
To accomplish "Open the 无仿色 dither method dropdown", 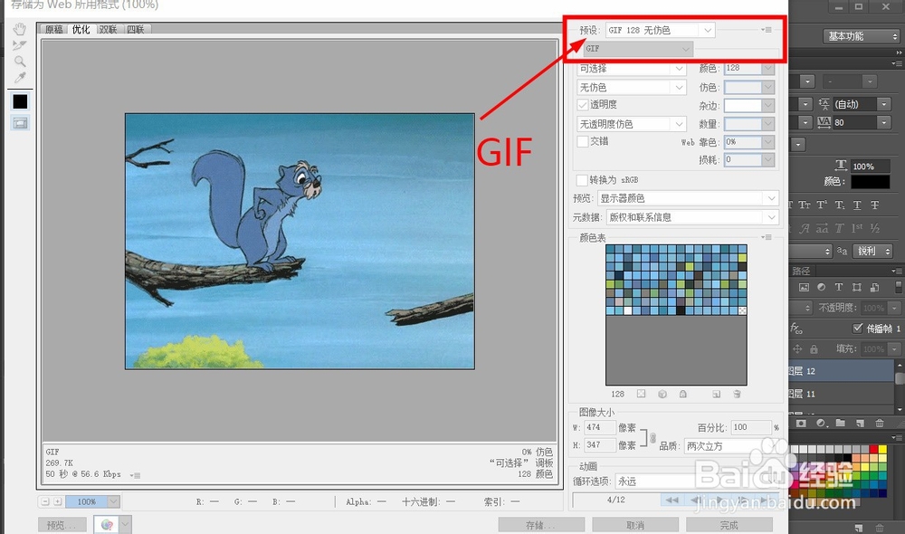I will pyautogui.click(x=631, y=87).
